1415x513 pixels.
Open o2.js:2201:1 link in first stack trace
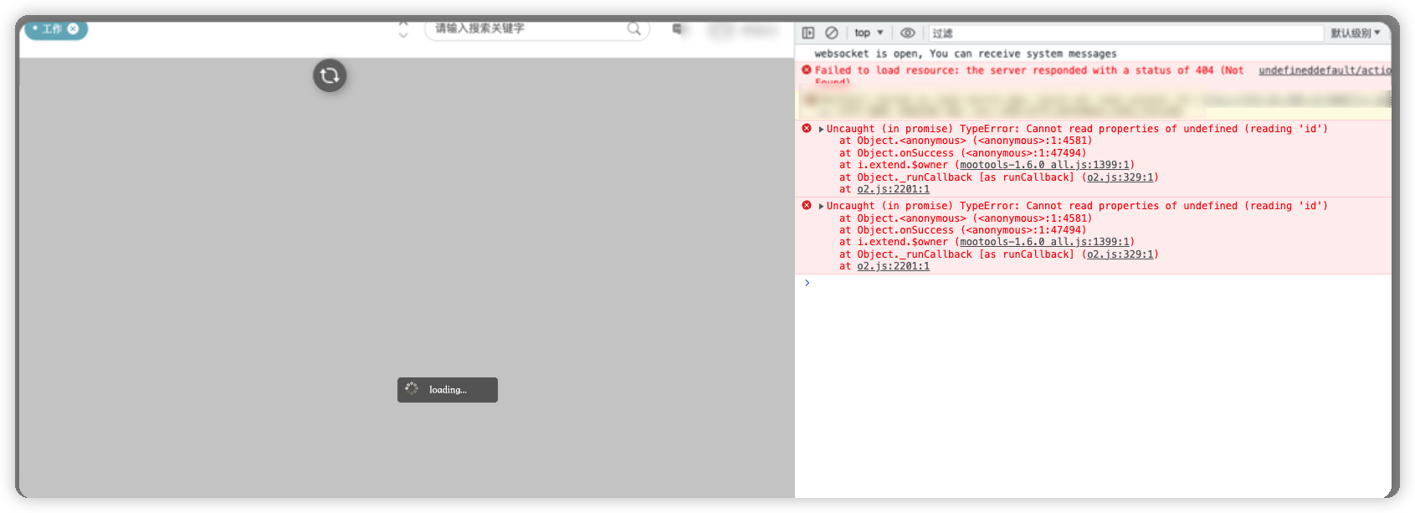tap(893, 189)
